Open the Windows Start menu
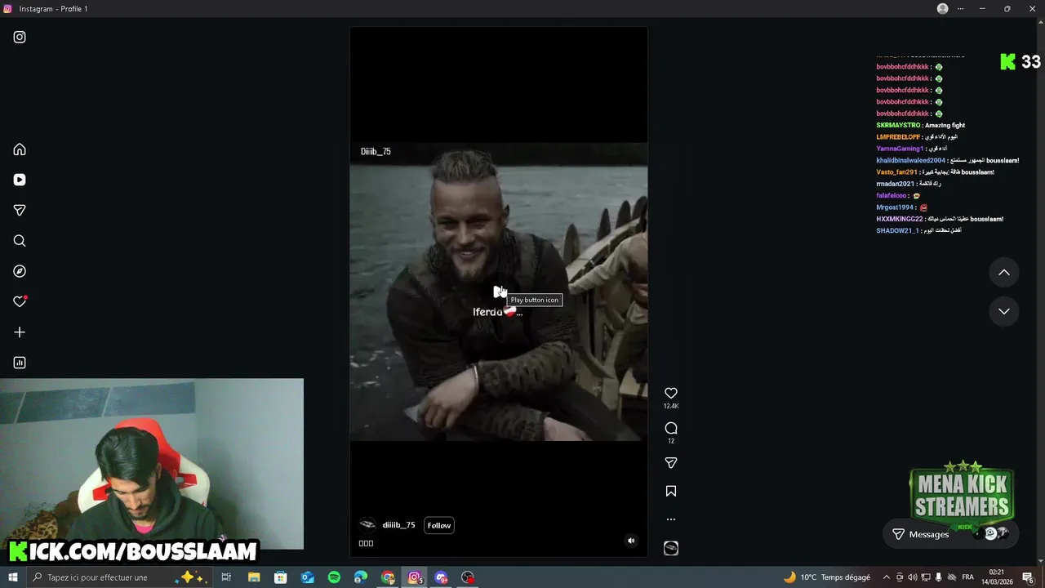Viewport: 1045px width, 588px height. [12, 577]
